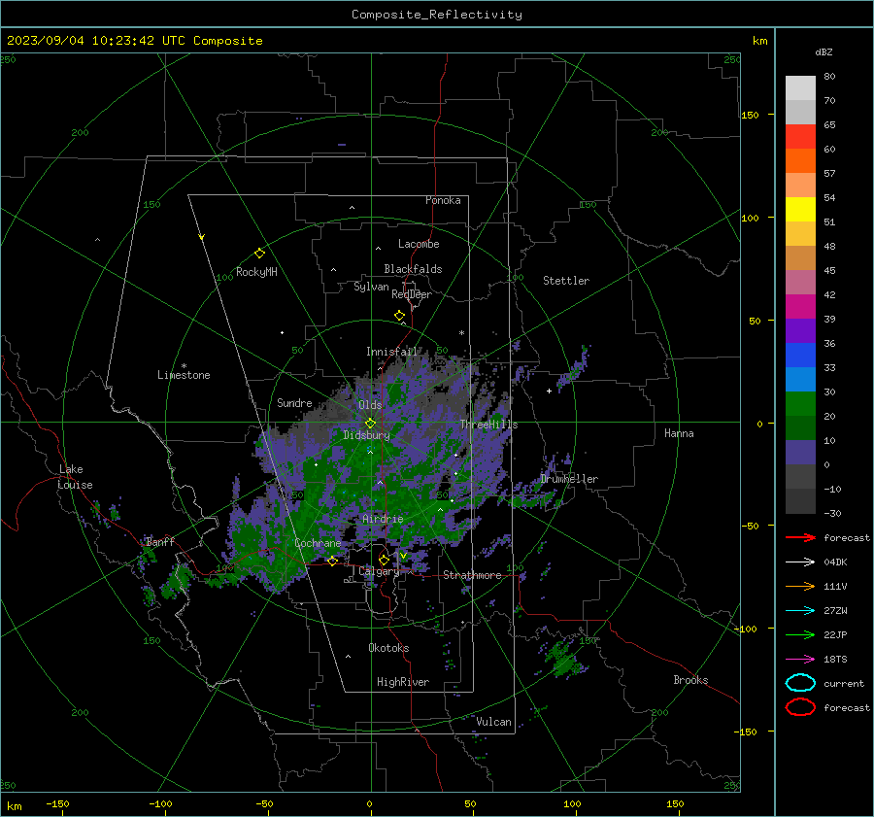Select the slate 10-0 dBZ swatch
874x817 pixels.
(x=800, y=452)
